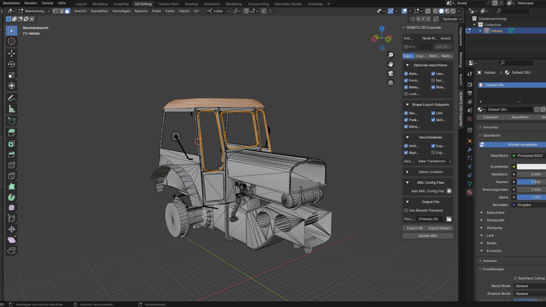The height and width of the screenshot is (307, 546).
Task: Select the Extrude Region tool
Action: click(12, 133)
